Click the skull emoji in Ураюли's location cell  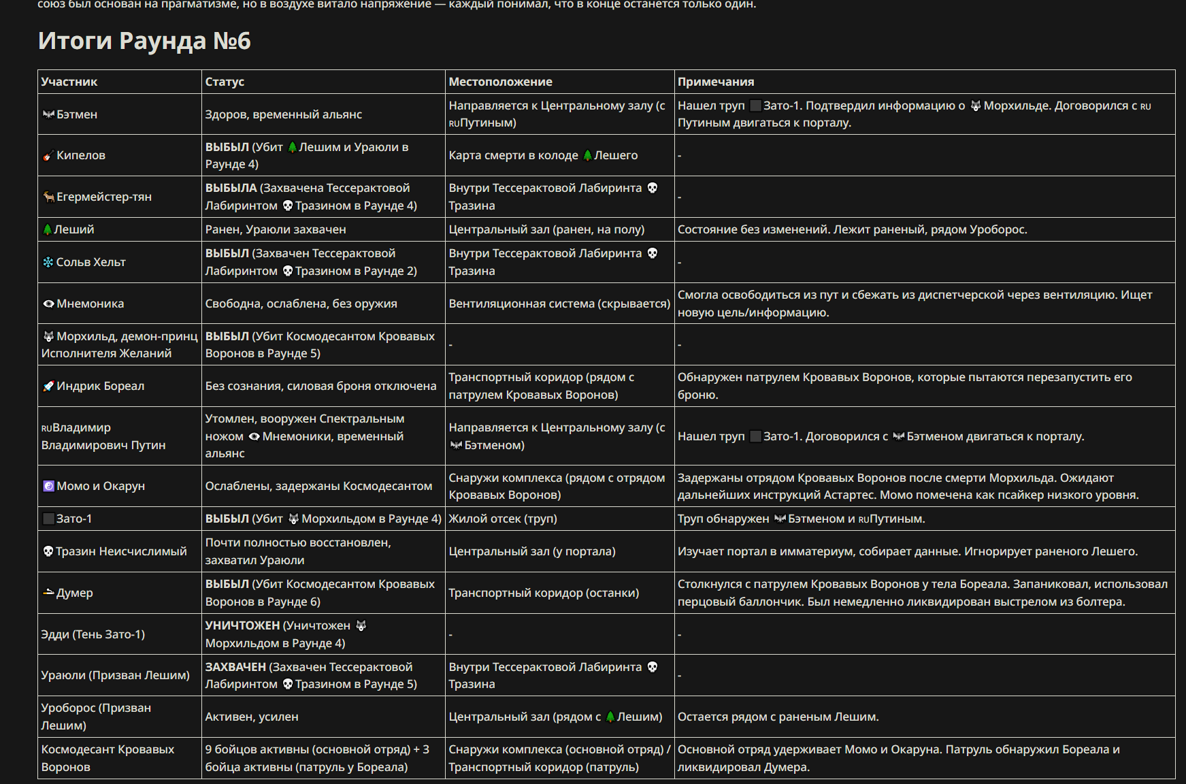(x=652, y=667)
